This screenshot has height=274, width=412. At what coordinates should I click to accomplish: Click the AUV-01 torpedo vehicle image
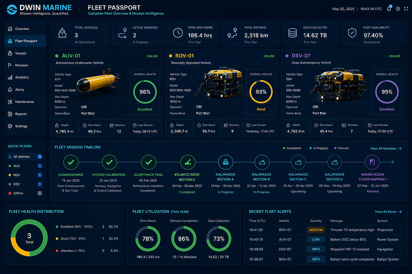click(x=99, y=80)
